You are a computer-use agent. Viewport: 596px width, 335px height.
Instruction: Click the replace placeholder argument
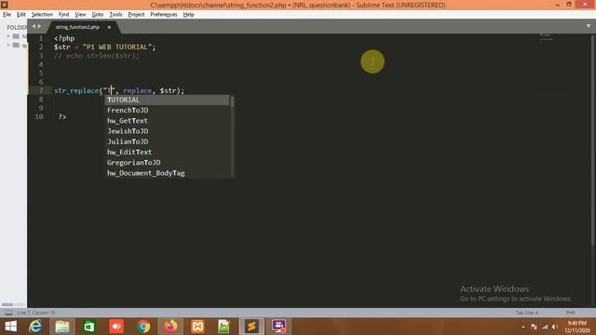point(137,91)
